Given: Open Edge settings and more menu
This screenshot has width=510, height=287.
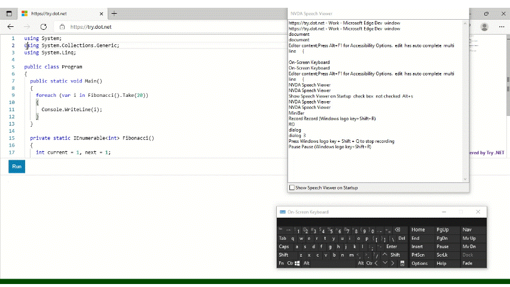Looking at the screenshot, I should 502,27.
